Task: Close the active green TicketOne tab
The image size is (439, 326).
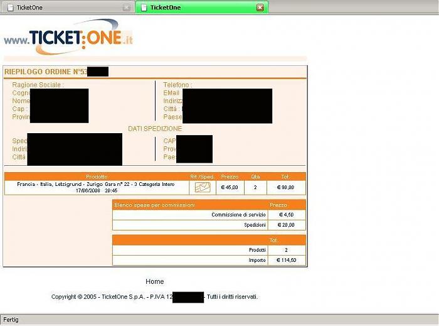Action: point(260,8)
